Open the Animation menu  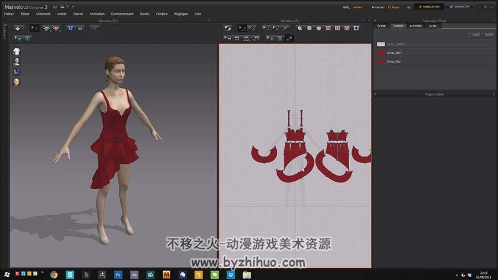pos(97,14)
